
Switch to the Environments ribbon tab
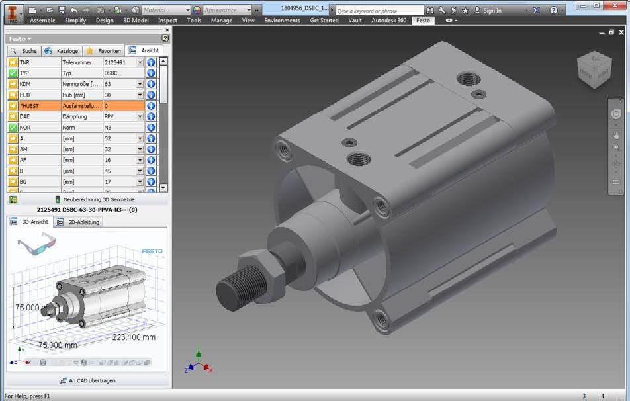(282, 20)
